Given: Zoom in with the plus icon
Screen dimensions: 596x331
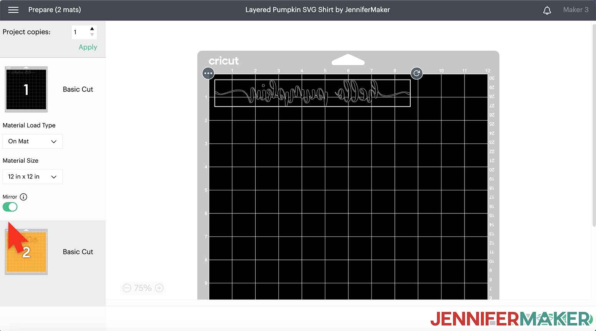Looking at the screenshot, I should pos(159,288).
